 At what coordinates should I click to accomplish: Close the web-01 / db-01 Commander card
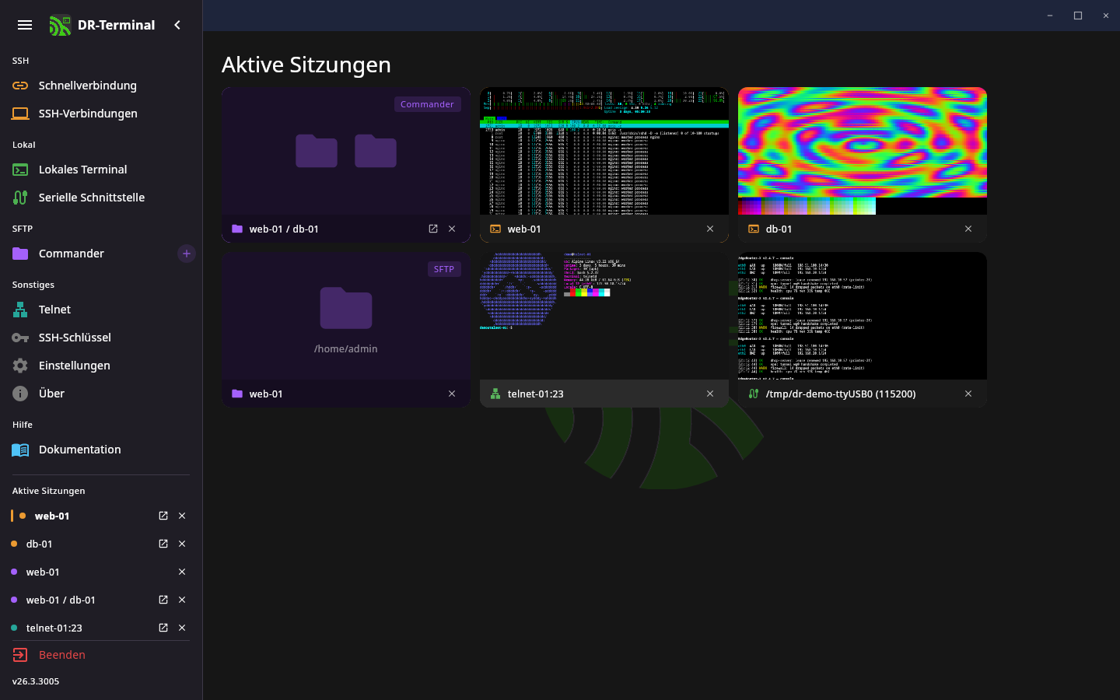pos(452,229)
